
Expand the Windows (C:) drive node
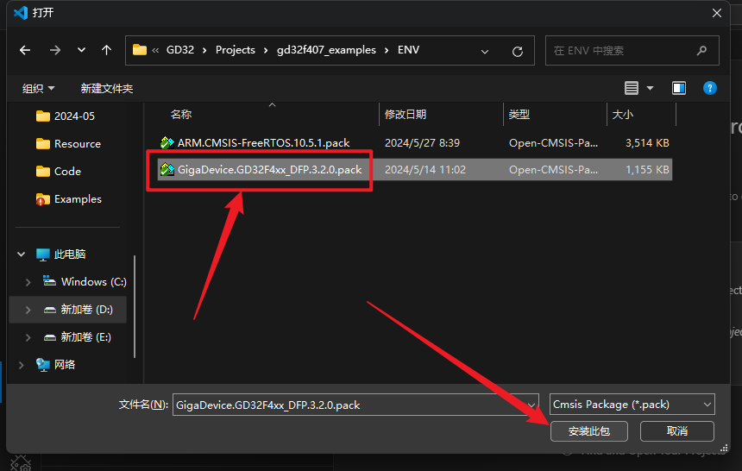point(28,282)
